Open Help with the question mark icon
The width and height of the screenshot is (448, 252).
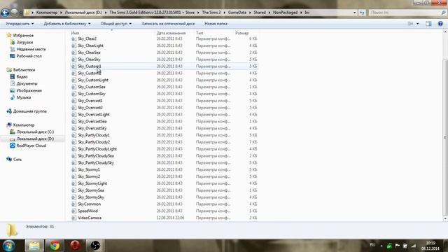coord(440,24)
